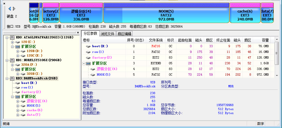Screen dimensions: 282x128
Task: Collapse the HD0 disk tree node
Action: [x=7, y=37]
